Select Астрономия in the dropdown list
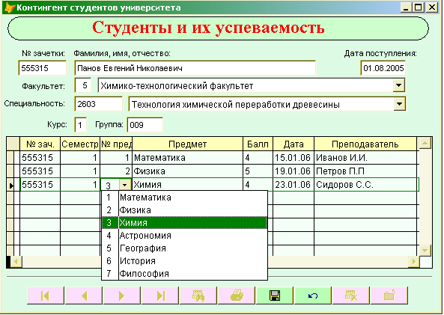Screen dimensions: 444x315 pyautogui.click(x=184, y=236)
